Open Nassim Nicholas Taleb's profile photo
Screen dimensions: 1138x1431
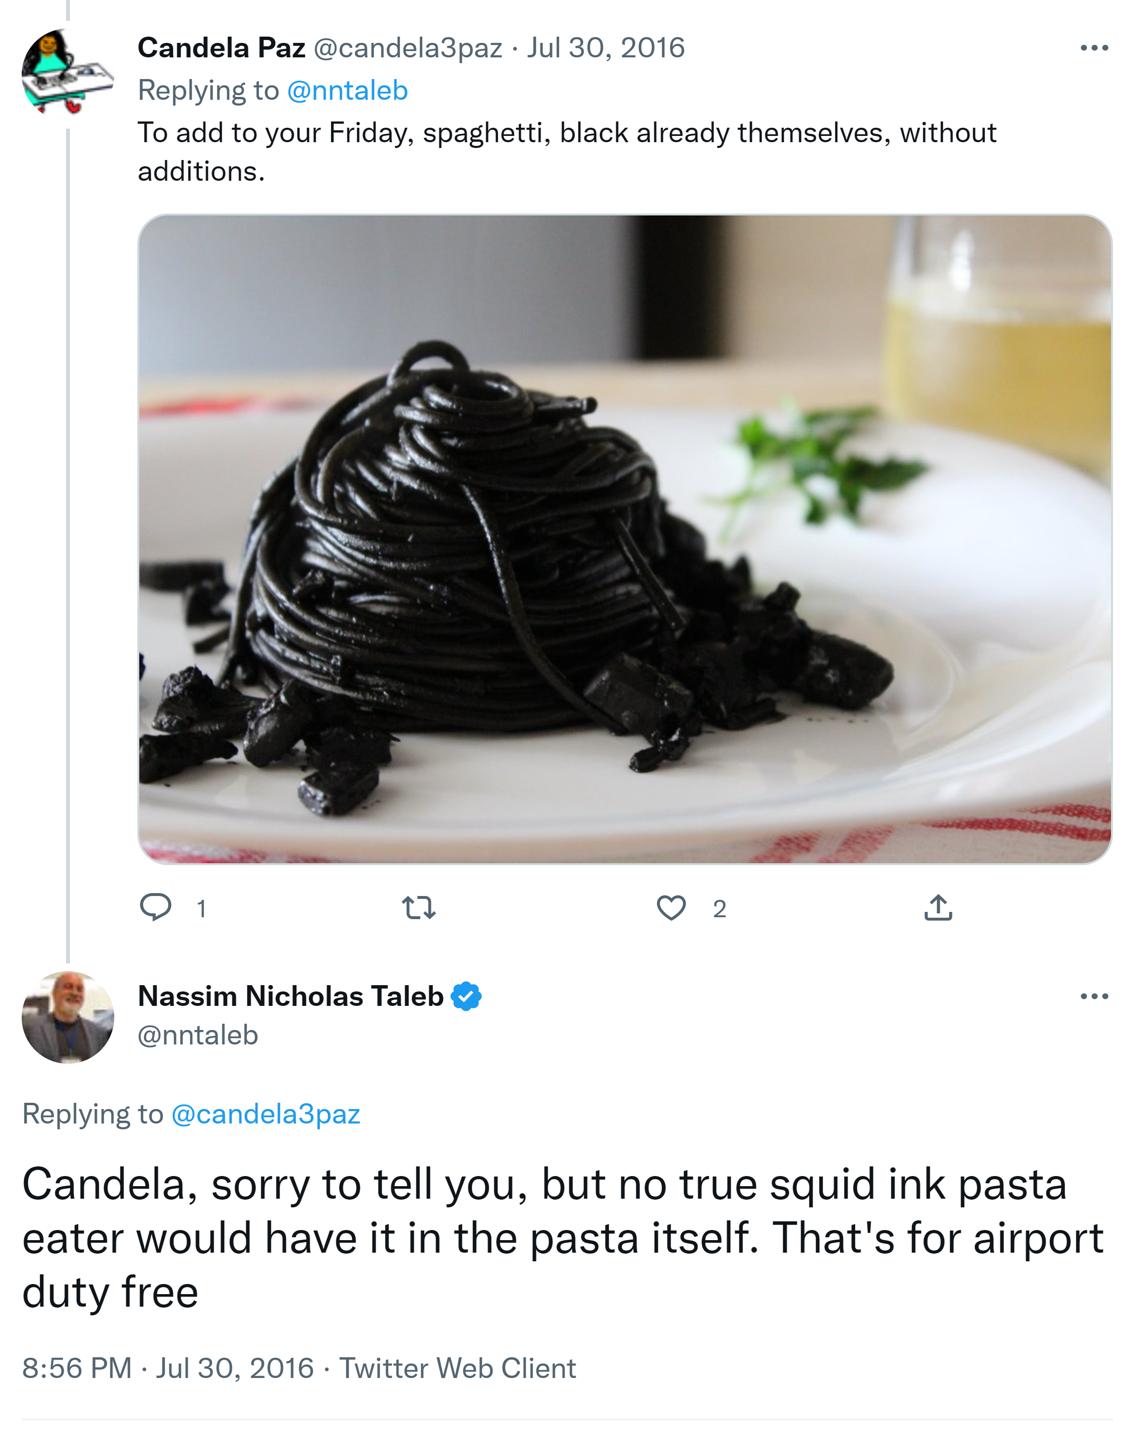pyautogui.click(x=68, y=1017)
